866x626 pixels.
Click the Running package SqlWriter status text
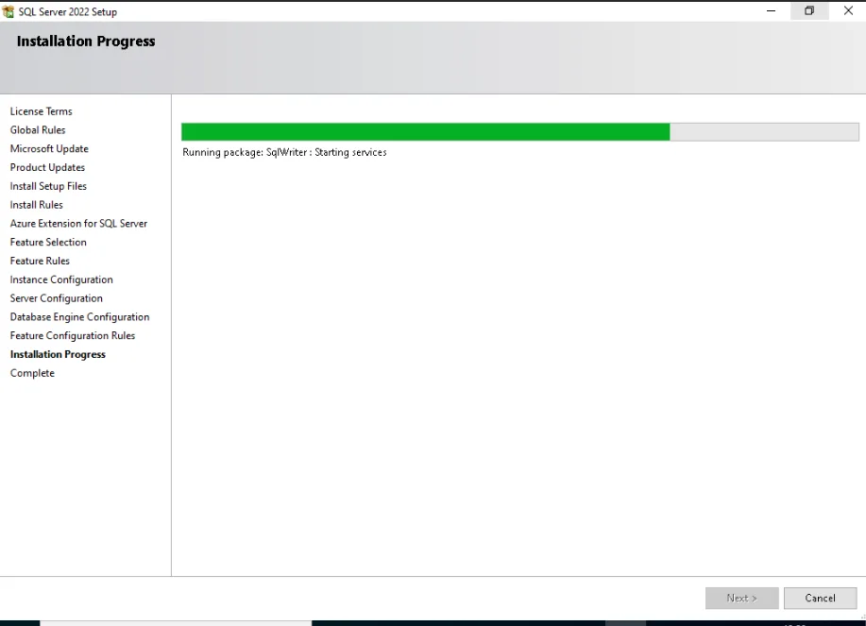coord(284,152)
